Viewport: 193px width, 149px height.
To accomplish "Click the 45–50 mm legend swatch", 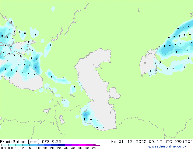I will (x=89, y=145).
